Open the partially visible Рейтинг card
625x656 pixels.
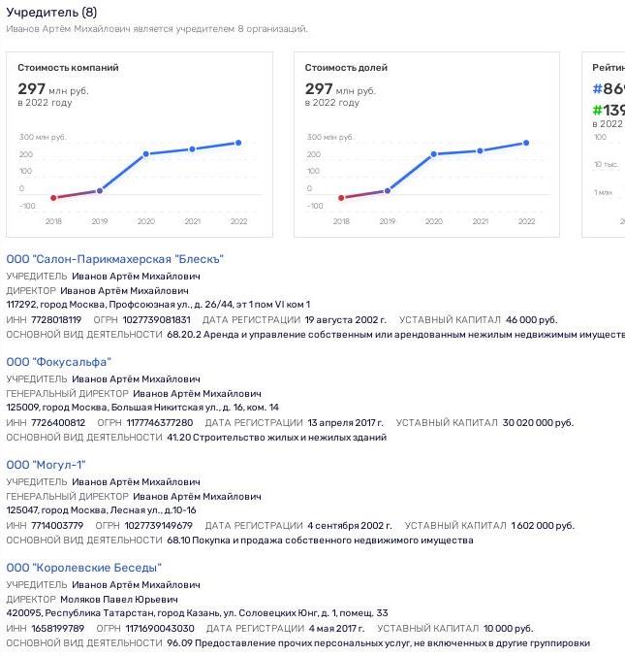tap(604, 145)
